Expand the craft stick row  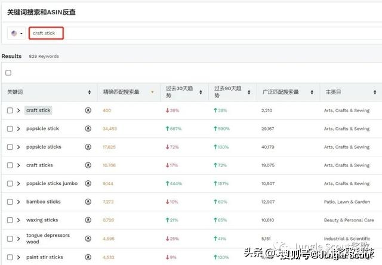click(x=19, y=110)
